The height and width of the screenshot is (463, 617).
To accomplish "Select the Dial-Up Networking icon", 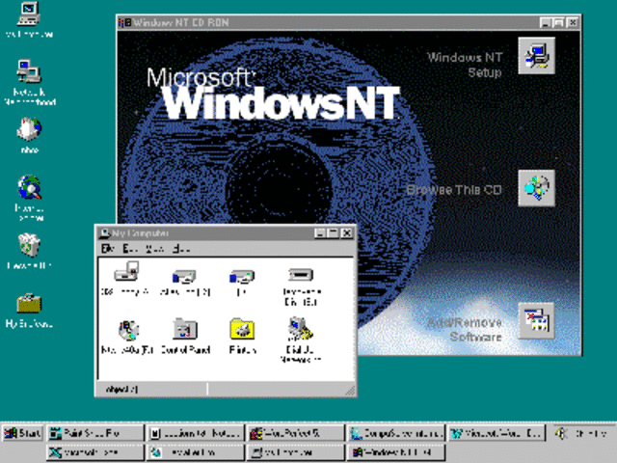I will 301,328.
